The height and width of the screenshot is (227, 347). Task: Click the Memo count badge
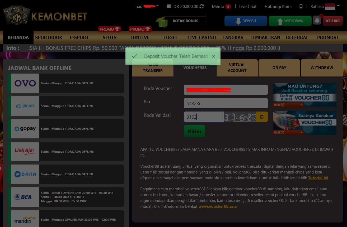point(228,7)
